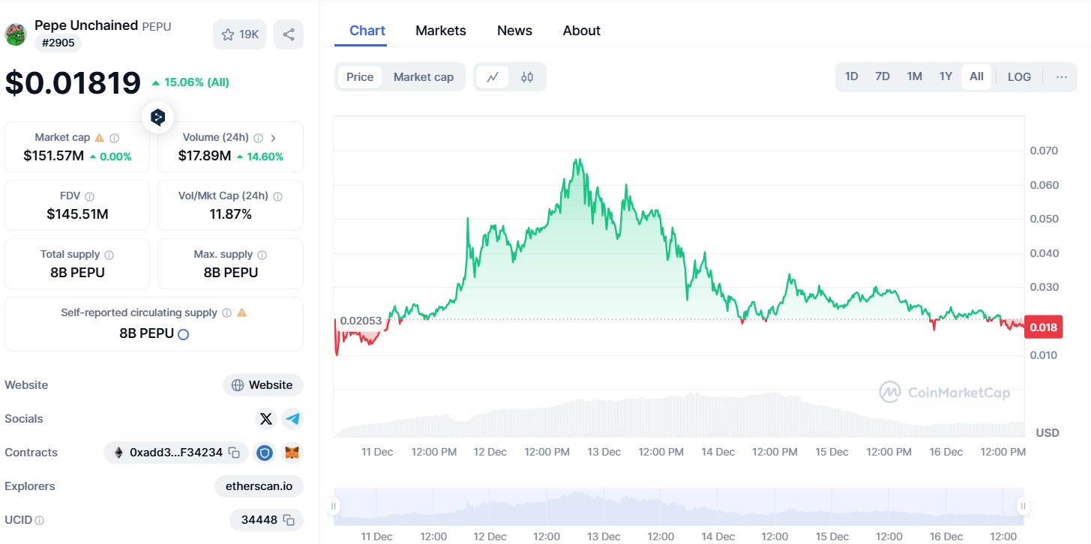
Task: Copy the UCID 34448 value
Action: 289,520
